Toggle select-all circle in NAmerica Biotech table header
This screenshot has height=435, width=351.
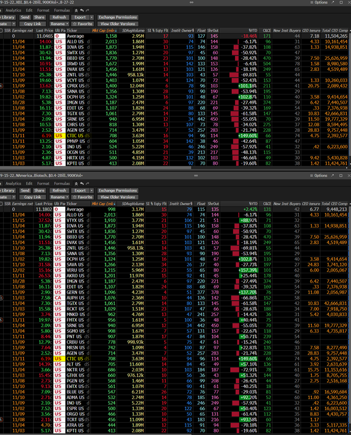[1, 204]
